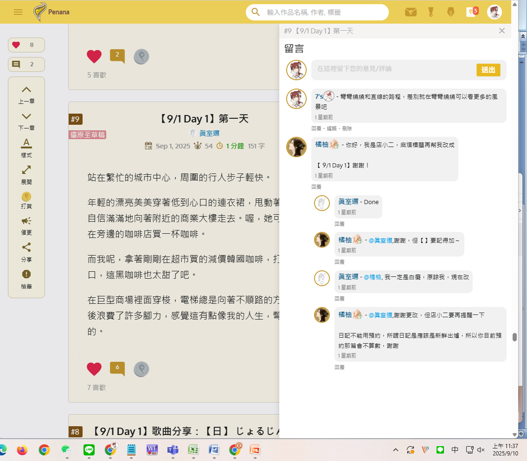This screenshot has height=461, width=527.
Task: Click 回覆 under the last 橘柚 comment
Action: tap(340, 367)
